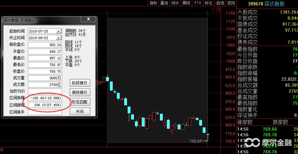Screen dimensions: 298x154
Task: Click the 指数振幅 row
Action: point(268,79)
